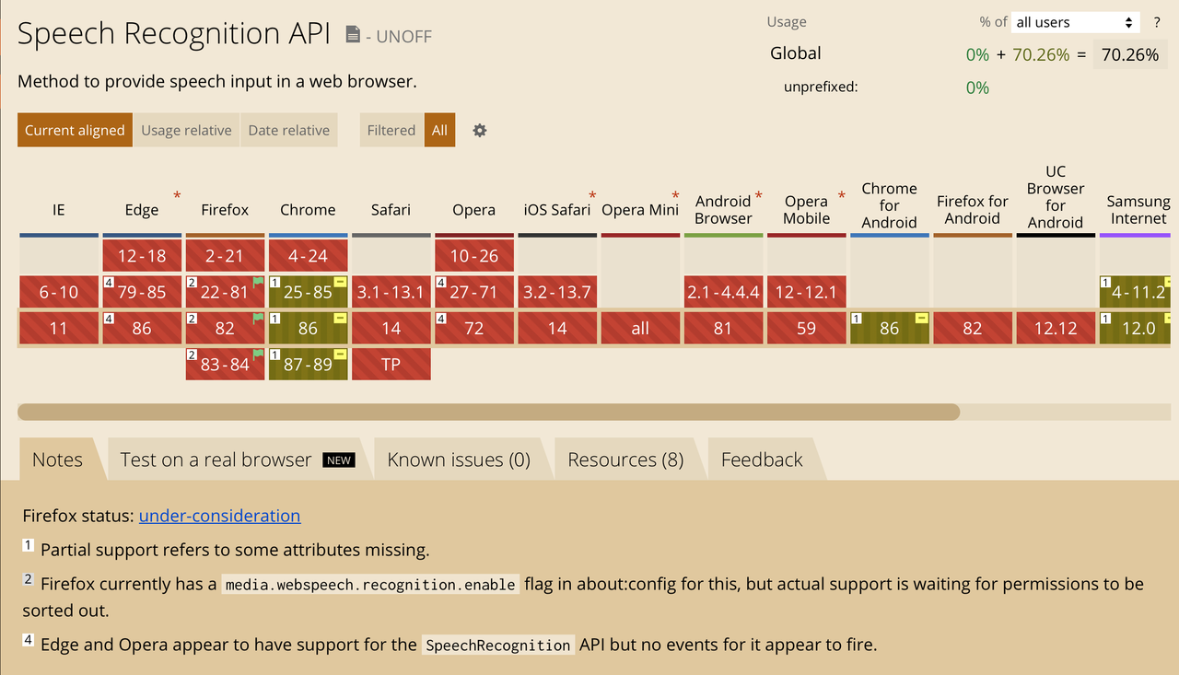Click the green flag on Firefox 83-84

[258, 354]
